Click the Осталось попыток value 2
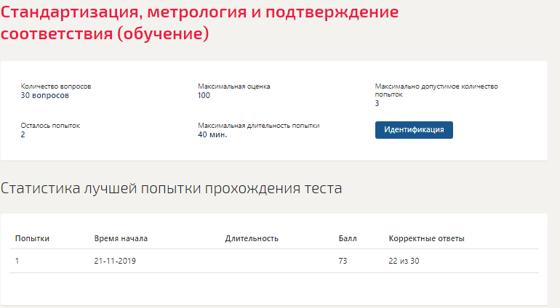Screen dimensions: 560x308 23,134
